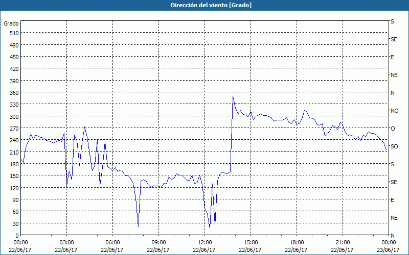Viewport: 409px width, 255px height.
Task: Click the 210 degree axis label
Action: [x=14, y=152]
